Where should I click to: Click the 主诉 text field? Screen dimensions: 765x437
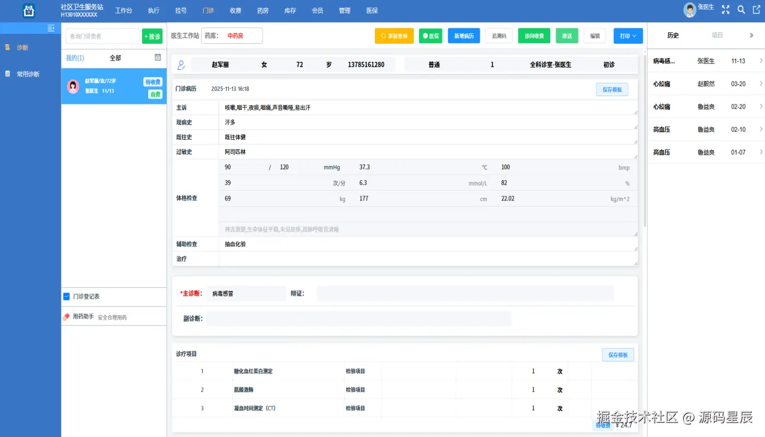pos(428,108)
